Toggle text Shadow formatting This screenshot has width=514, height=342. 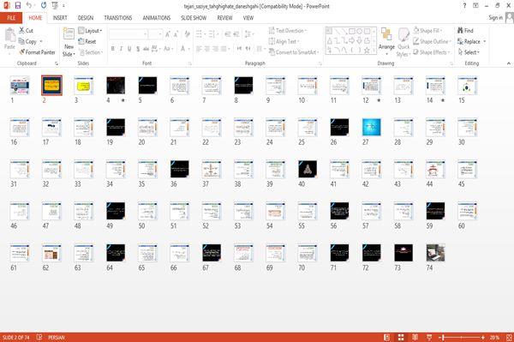click(138, 49)
